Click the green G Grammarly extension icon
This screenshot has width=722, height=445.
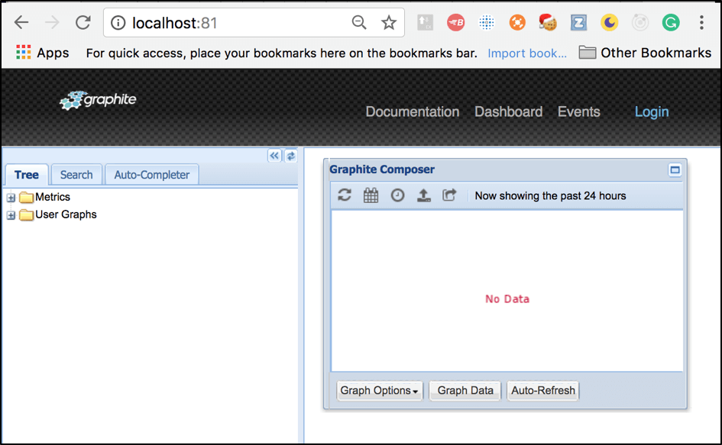click(671, 22)
